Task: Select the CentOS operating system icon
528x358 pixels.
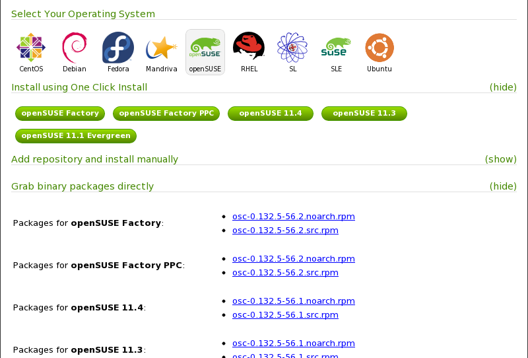Action: tap(30, 48)
